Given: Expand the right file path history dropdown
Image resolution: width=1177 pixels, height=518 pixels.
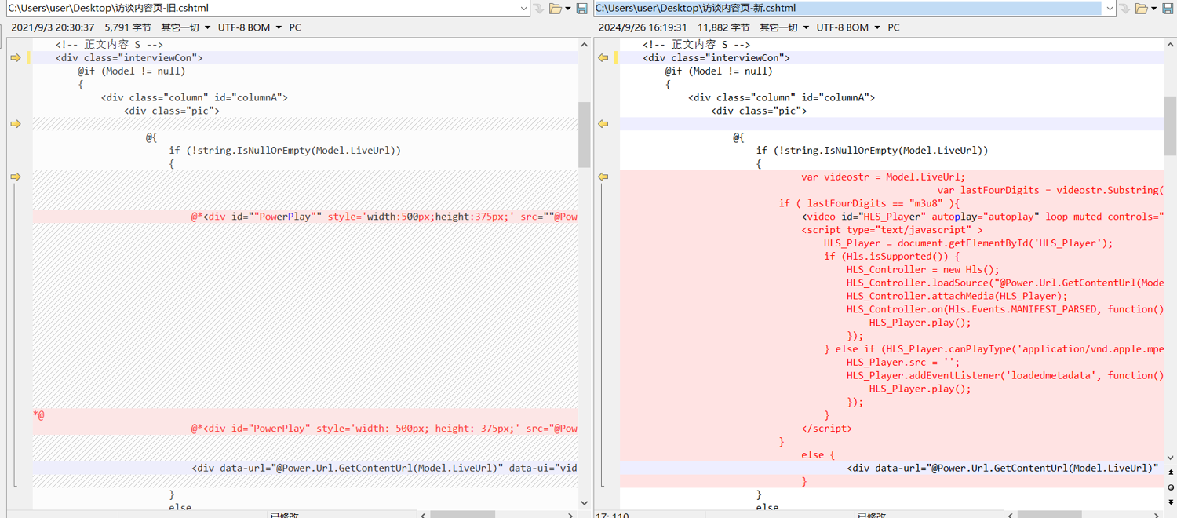Looking at the screenshot, I should [1110, 9].
